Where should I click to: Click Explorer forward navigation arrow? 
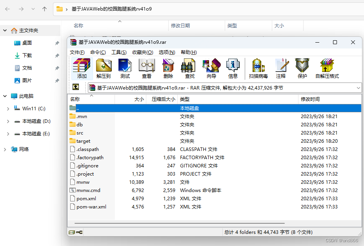[21, 9]
